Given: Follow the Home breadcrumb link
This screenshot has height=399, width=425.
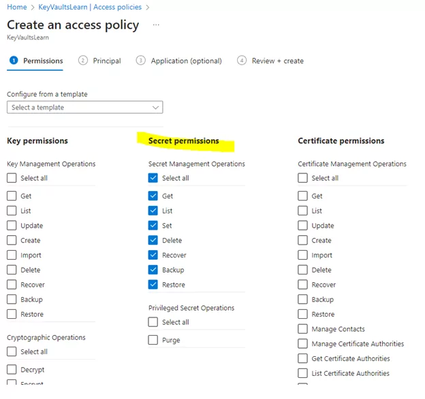Looking at the screenshot, I should coord(17,7).
